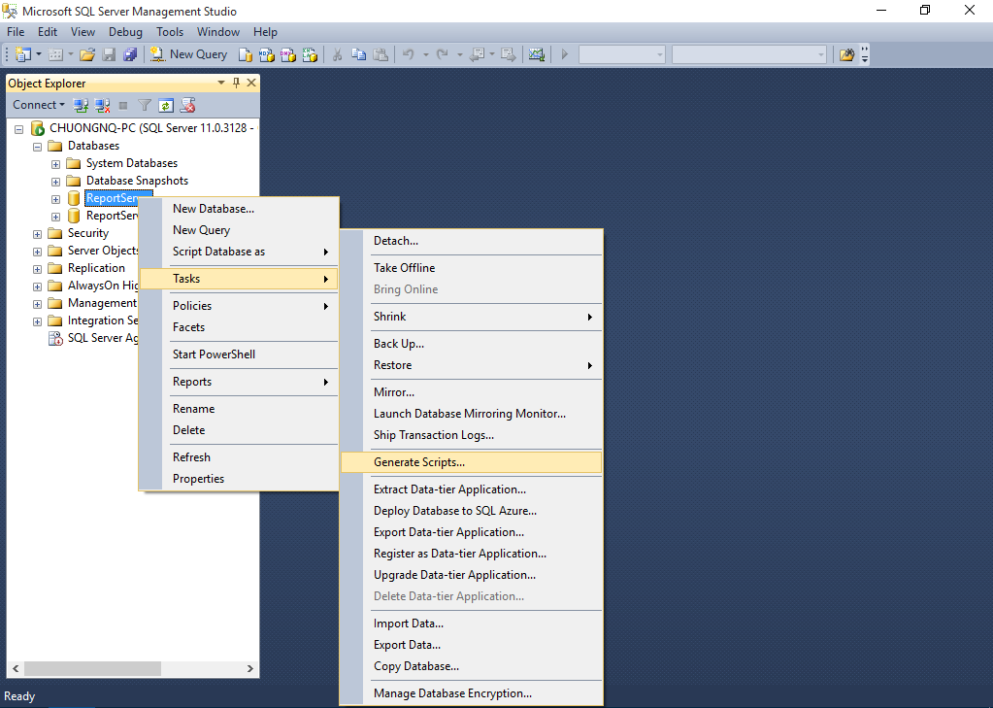Open the Restore submenu entry
This screenshot has height=708, width=993.
(x=471, y=365)
